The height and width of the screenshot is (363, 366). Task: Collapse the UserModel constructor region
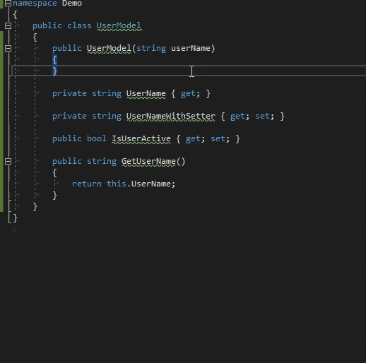[x=8, y=48]
